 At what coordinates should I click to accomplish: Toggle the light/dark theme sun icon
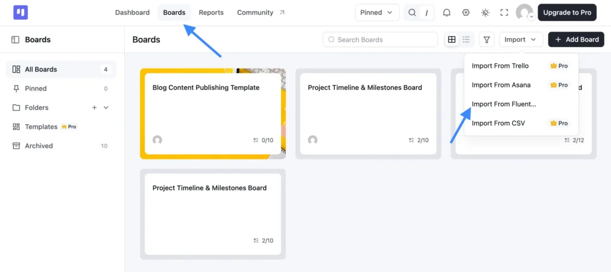click(x=485, y=12)
